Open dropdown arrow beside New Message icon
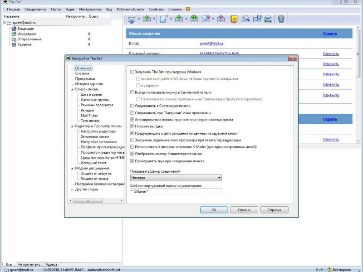 (x=171, y=19)
